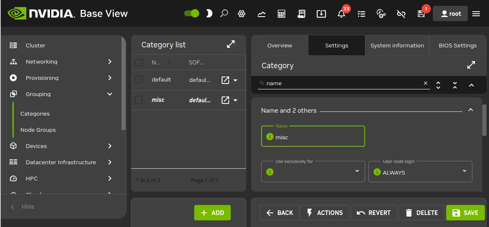Click the dark mode moon icon

click(209, 13)
